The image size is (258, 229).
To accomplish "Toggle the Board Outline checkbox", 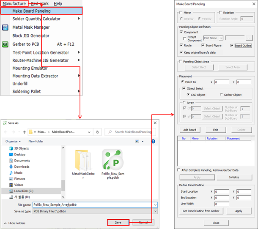I will click(232, 45).
